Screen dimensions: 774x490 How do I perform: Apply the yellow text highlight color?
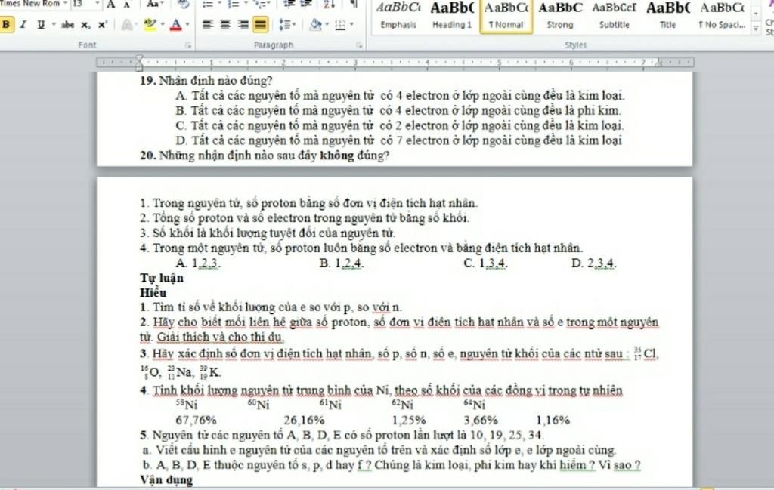point(150,24)
